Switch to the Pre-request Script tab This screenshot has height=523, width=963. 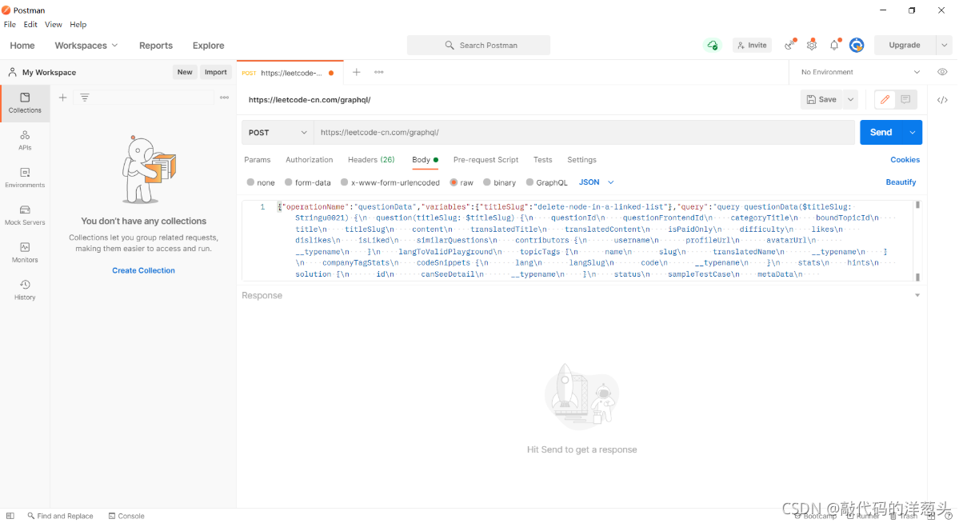[485, 160]
